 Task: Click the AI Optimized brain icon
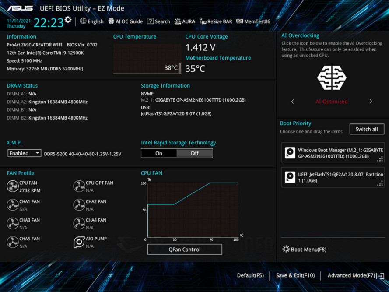[331, 78]
